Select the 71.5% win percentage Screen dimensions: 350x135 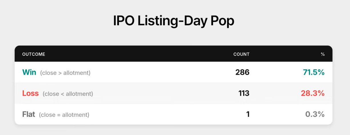(x=314, y=72)
